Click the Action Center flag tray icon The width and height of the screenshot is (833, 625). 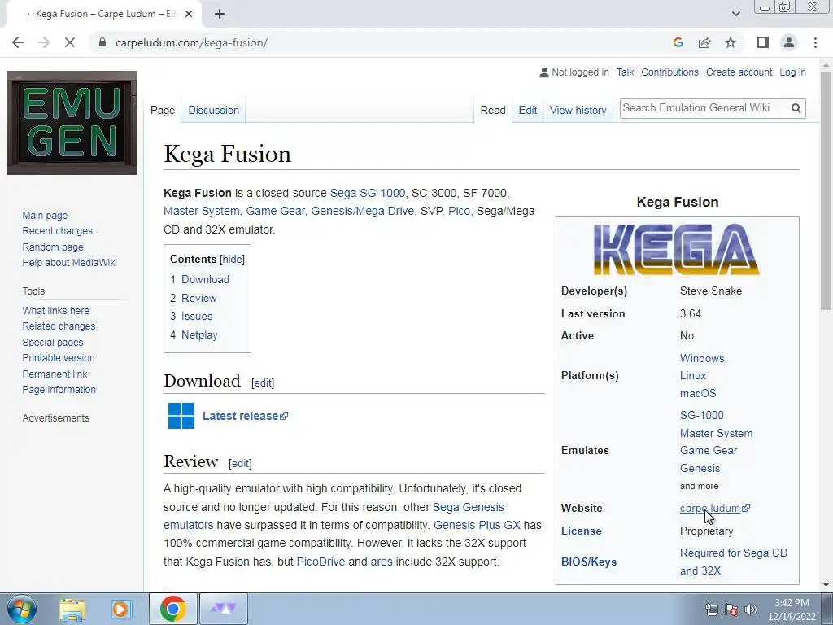(x=731, y=609)
